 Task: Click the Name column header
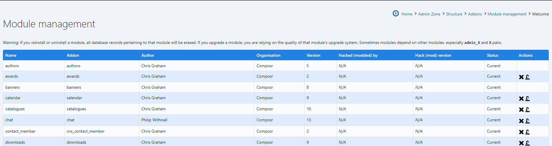click(11, 55)
